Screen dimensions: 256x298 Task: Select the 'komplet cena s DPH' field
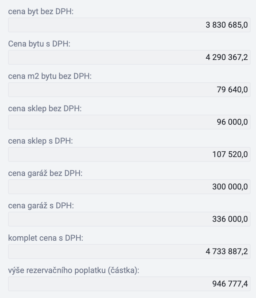click(129, 251)
